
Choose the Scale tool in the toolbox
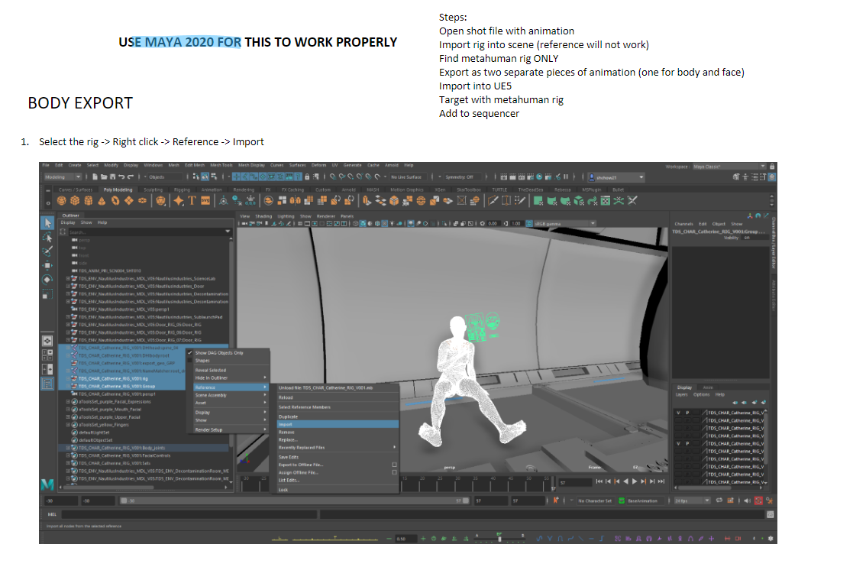(x=48, y=294)
